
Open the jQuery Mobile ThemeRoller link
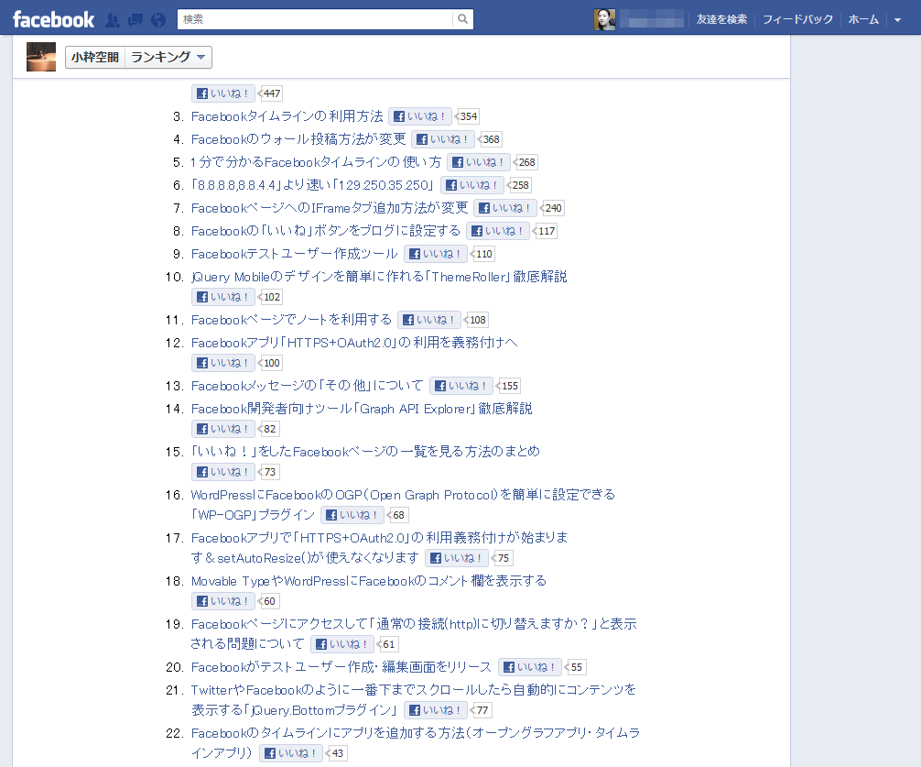[379, 277]
